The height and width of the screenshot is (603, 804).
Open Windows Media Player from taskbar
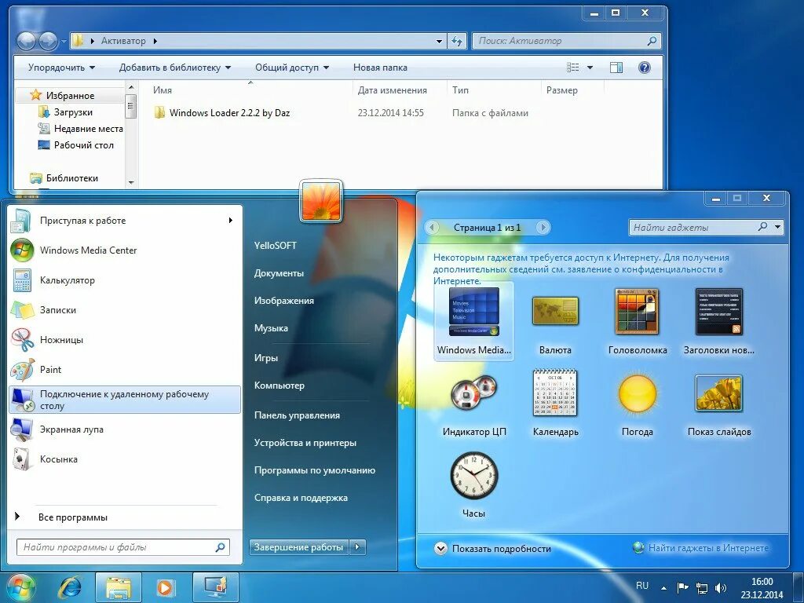[x=166, y=587]
